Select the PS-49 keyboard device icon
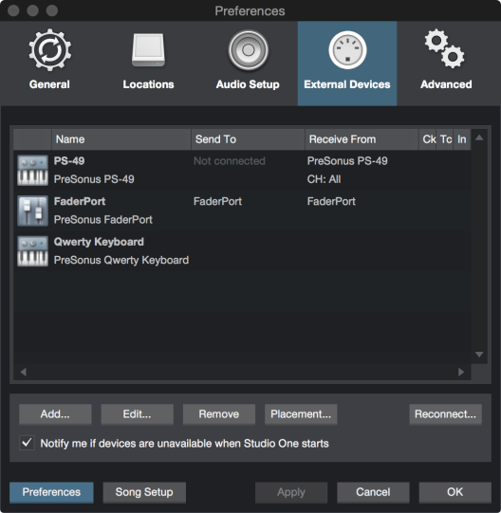Screen dimensions: 501x513 pyautogui.click(x=33, y=170)
